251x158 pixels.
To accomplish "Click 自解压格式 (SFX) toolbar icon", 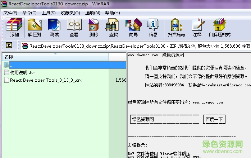I will click(x=220, y=28).
